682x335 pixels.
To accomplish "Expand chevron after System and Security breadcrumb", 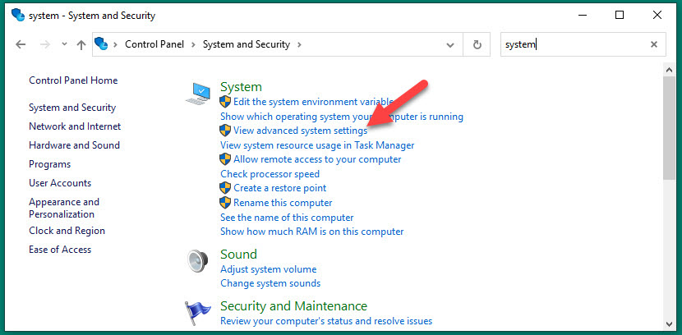I will point(299,44).
